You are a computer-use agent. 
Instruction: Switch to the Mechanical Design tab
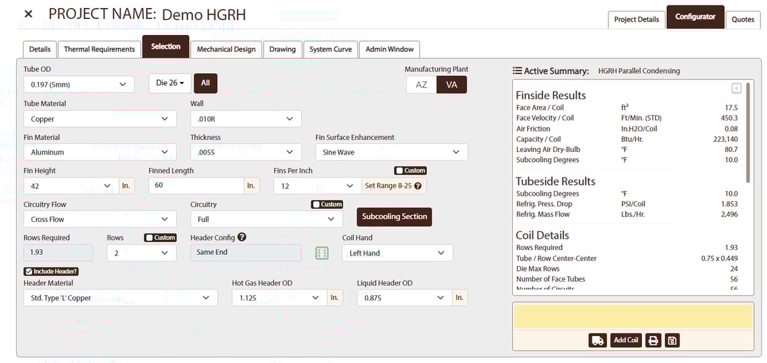226,49
